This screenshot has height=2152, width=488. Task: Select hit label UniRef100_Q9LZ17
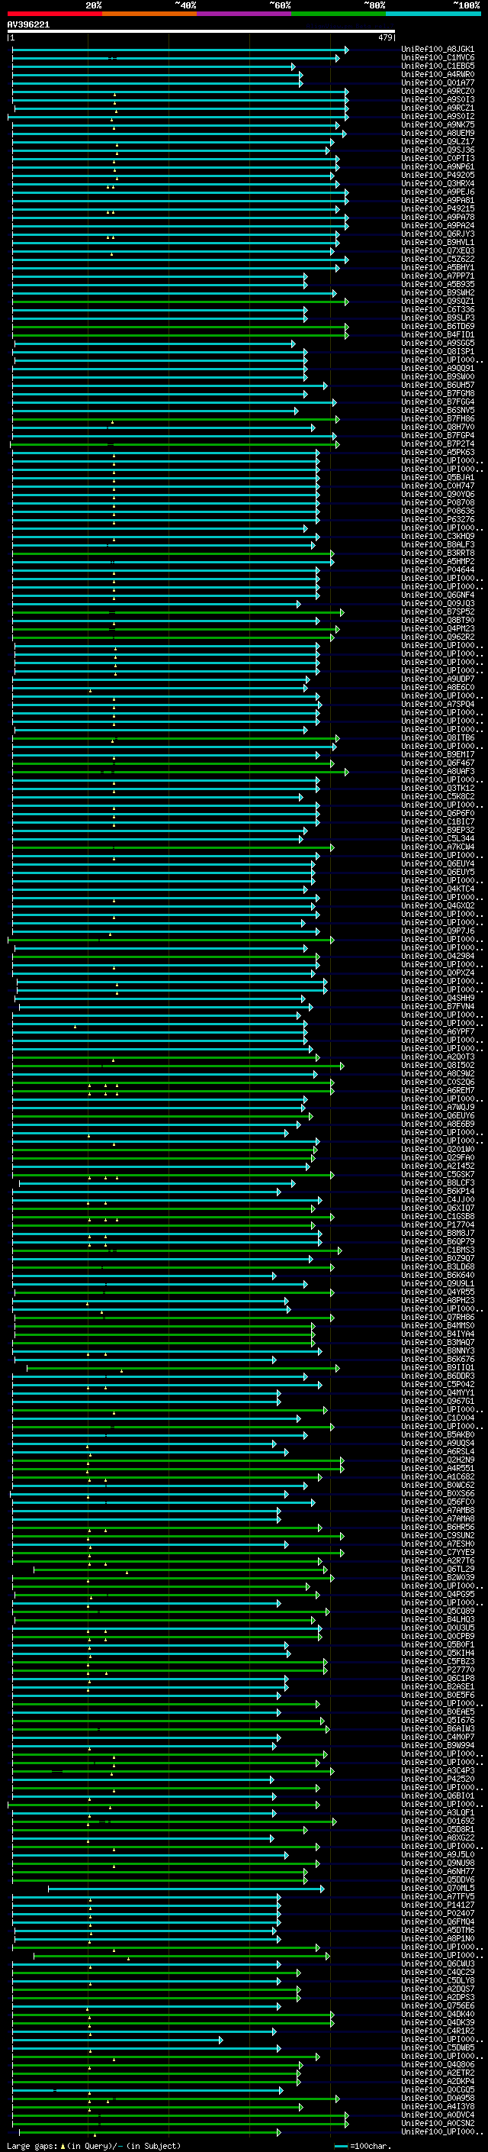438,141
